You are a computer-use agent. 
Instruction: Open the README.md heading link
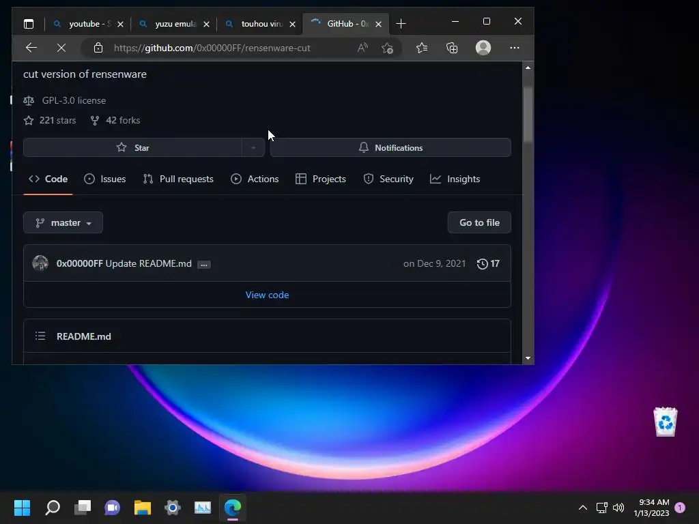[x=84, y=336]
